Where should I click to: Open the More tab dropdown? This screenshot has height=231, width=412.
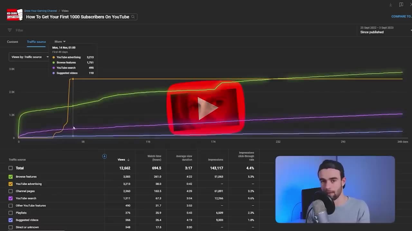(x=60, y=42)
